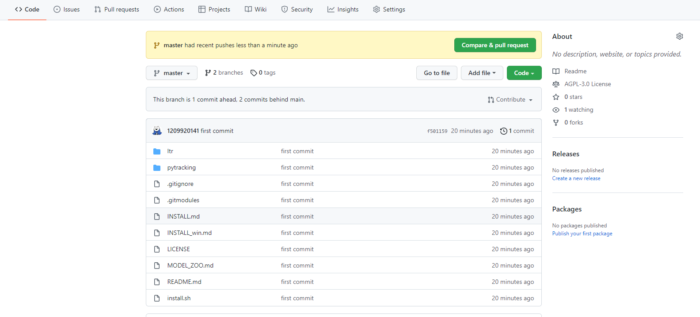The image size is (700, 317).
Task: Open first commit message for LICENSE row
Action: coord(297,249)
